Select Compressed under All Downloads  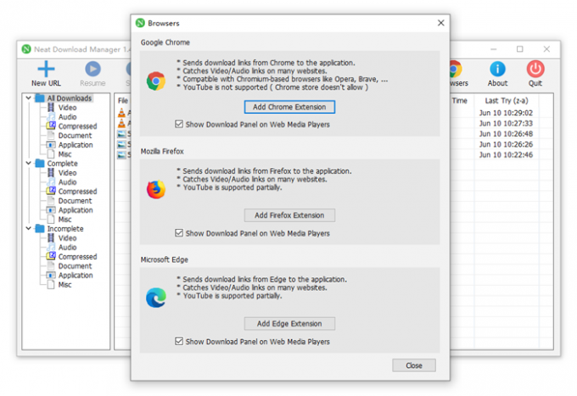coord(77,126)
